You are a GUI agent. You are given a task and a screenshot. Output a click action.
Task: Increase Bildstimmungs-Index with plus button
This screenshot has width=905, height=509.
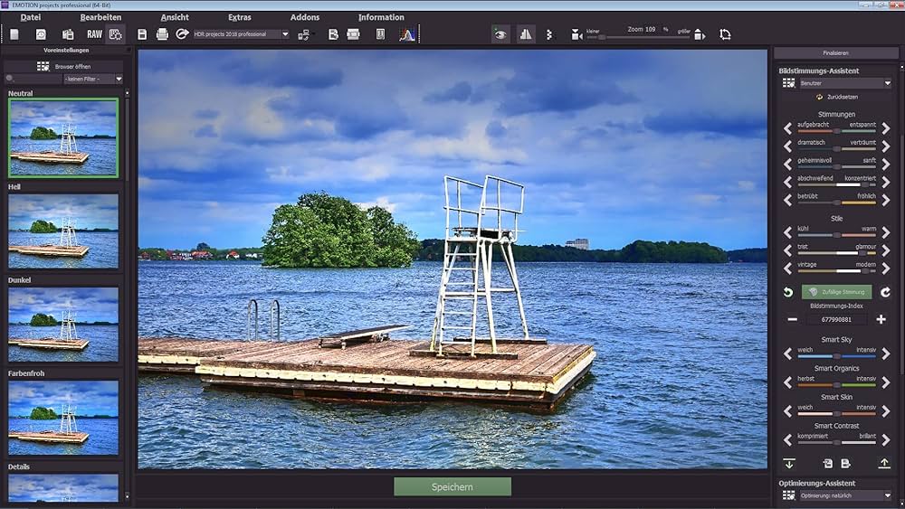(881, 319)
